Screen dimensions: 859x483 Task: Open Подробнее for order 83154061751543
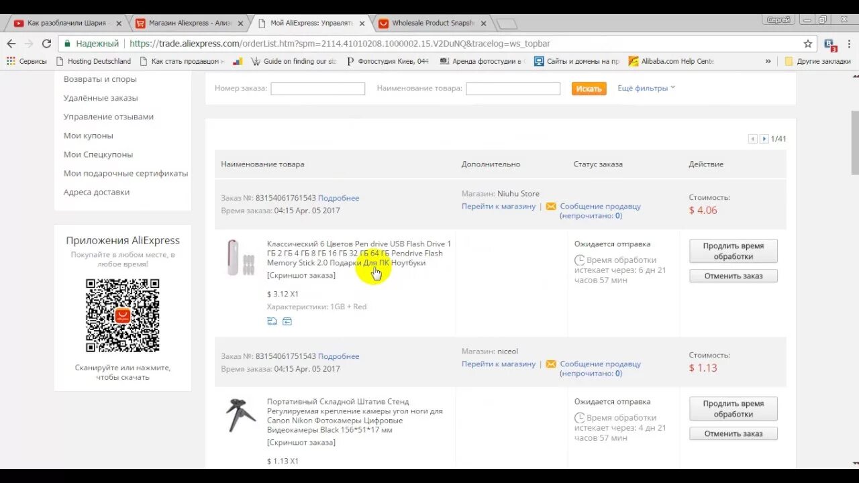[x=338, y=356]
